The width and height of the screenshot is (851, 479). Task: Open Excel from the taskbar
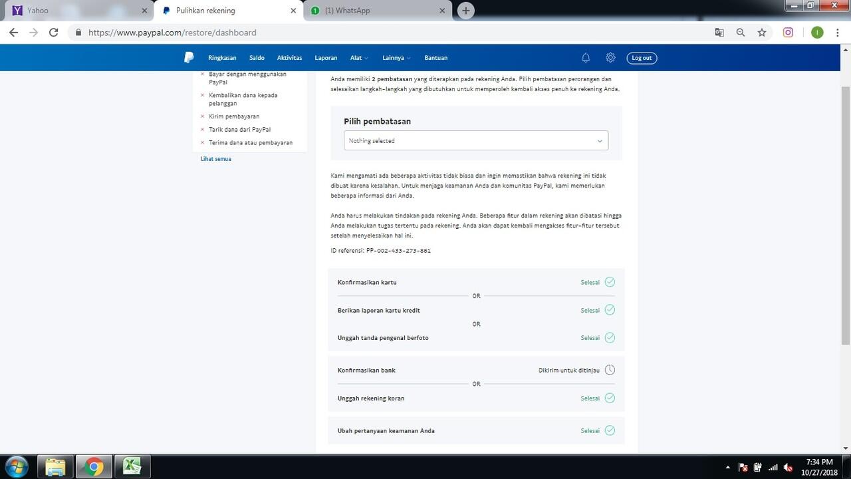(132, 467)
